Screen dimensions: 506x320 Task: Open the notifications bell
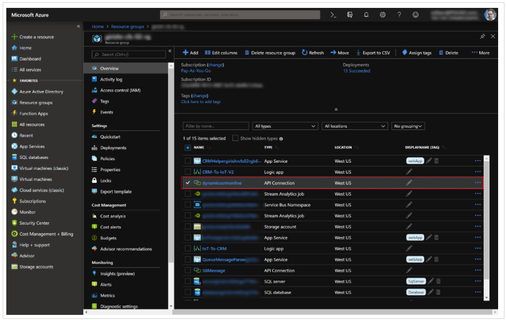pos(366,15)
